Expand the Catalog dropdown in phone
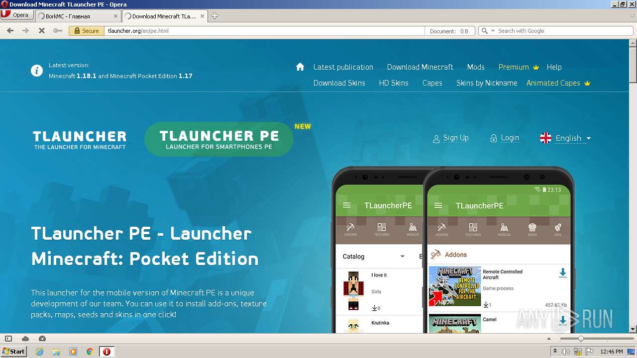 [x=374, y=257]
